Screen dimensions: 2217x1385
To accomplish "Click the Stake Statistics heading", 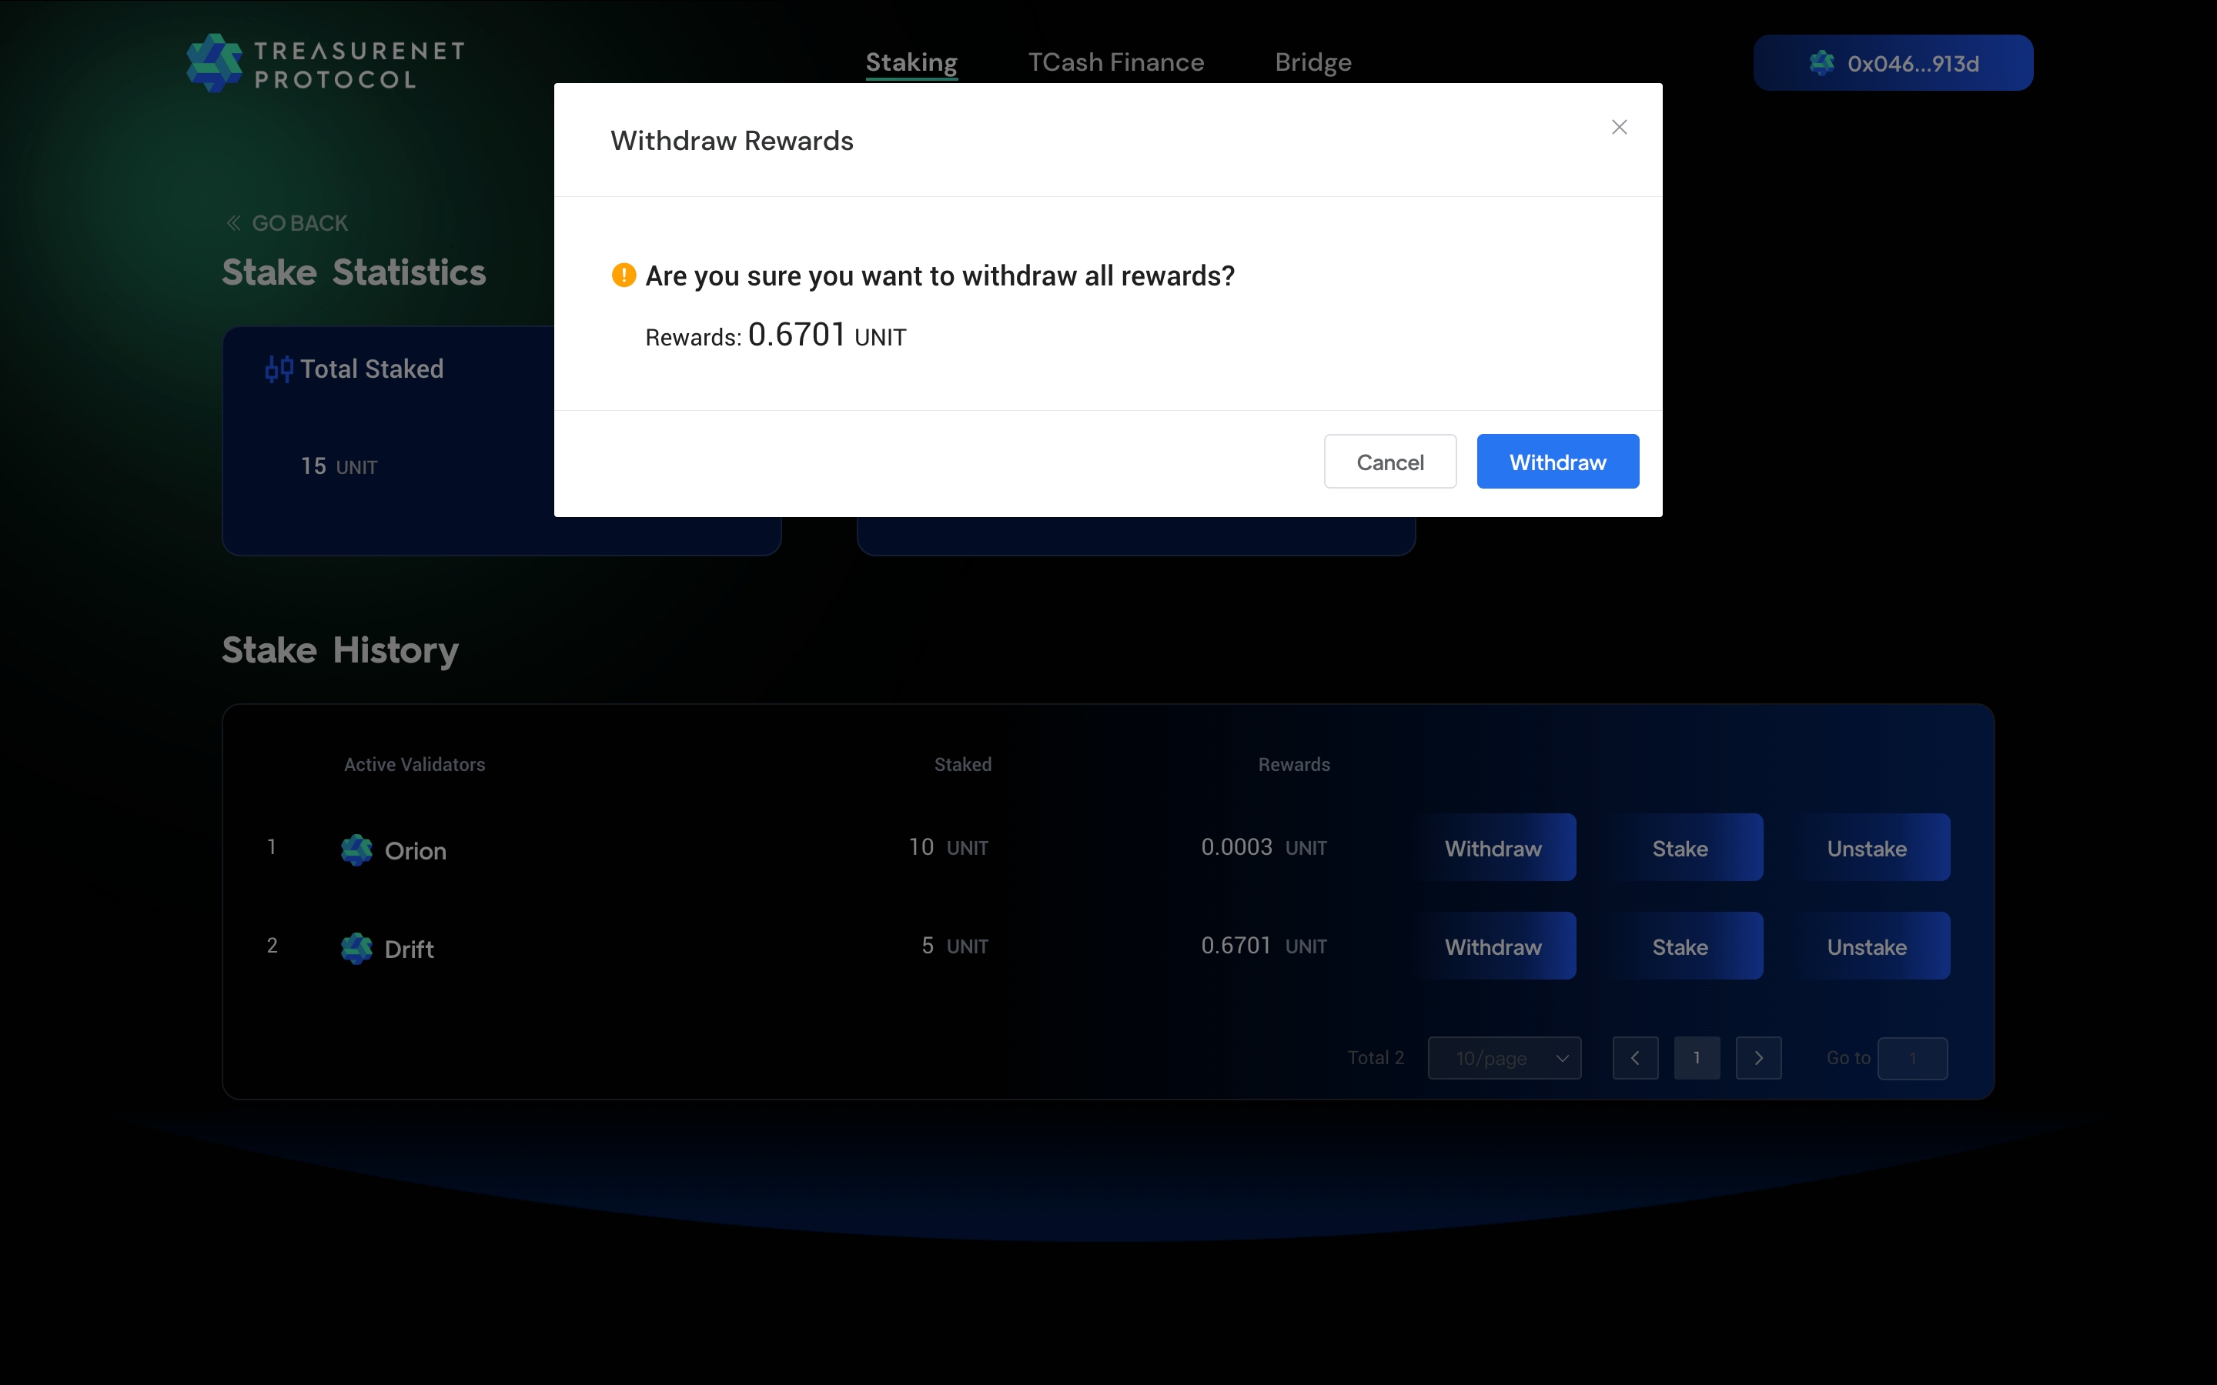I will click(x=353, y=272).
